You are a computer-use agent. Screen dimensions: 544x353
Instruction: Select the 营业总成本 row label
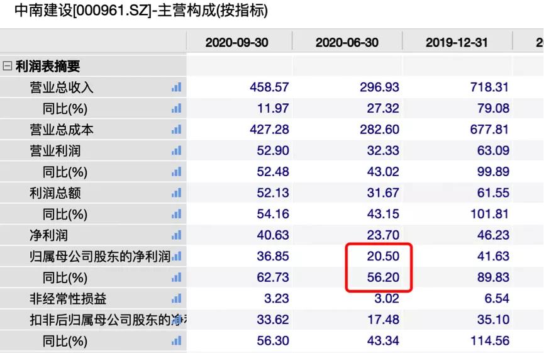(x=62, y=130)
